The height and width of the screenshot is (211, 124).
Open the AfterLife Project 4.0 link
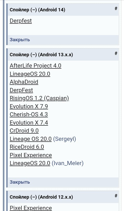click(35, 66)
